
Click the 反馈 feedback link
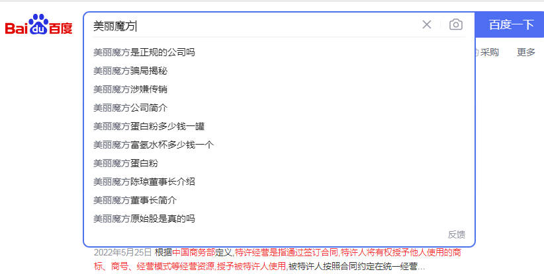coord(456,234)
